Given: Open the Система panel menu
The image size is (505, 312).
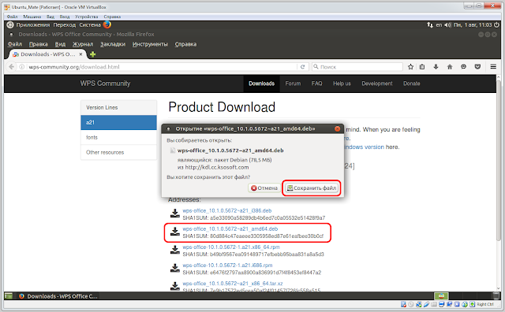Looking at the screenshot, I should click(x=90, y=24).
